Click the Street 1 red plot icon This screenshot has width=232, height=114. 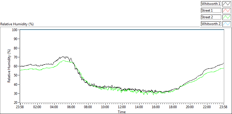[226, 10]
